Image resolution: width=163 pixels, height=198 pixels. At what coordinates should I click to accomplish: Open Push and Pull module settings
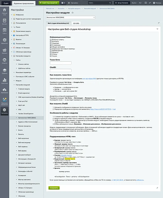coord(23,101)
